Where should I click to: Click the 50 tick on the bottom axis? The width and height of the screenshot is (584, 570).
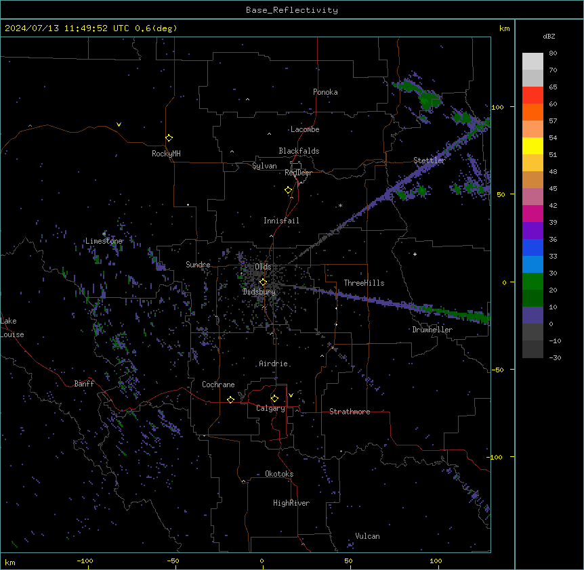coord(348,561)
